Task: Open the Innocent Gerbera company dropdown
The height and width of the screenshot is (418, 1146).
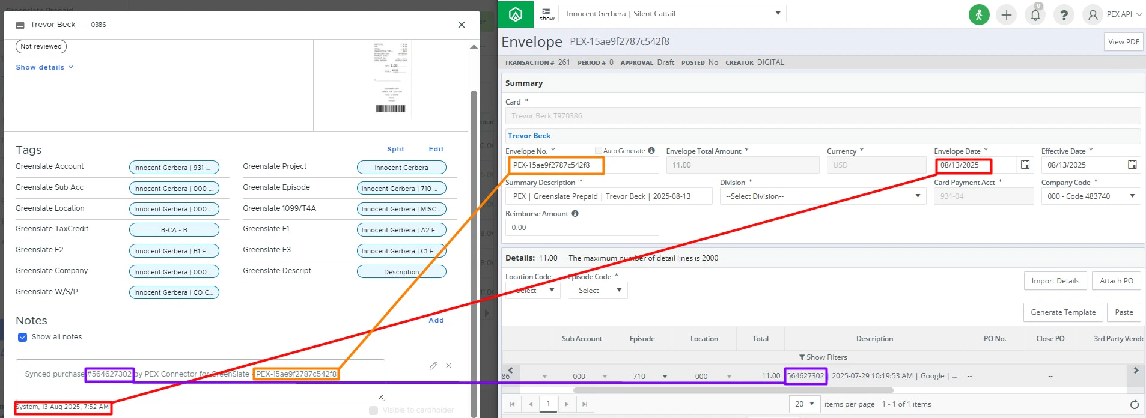Action: (x=672, y=14)
